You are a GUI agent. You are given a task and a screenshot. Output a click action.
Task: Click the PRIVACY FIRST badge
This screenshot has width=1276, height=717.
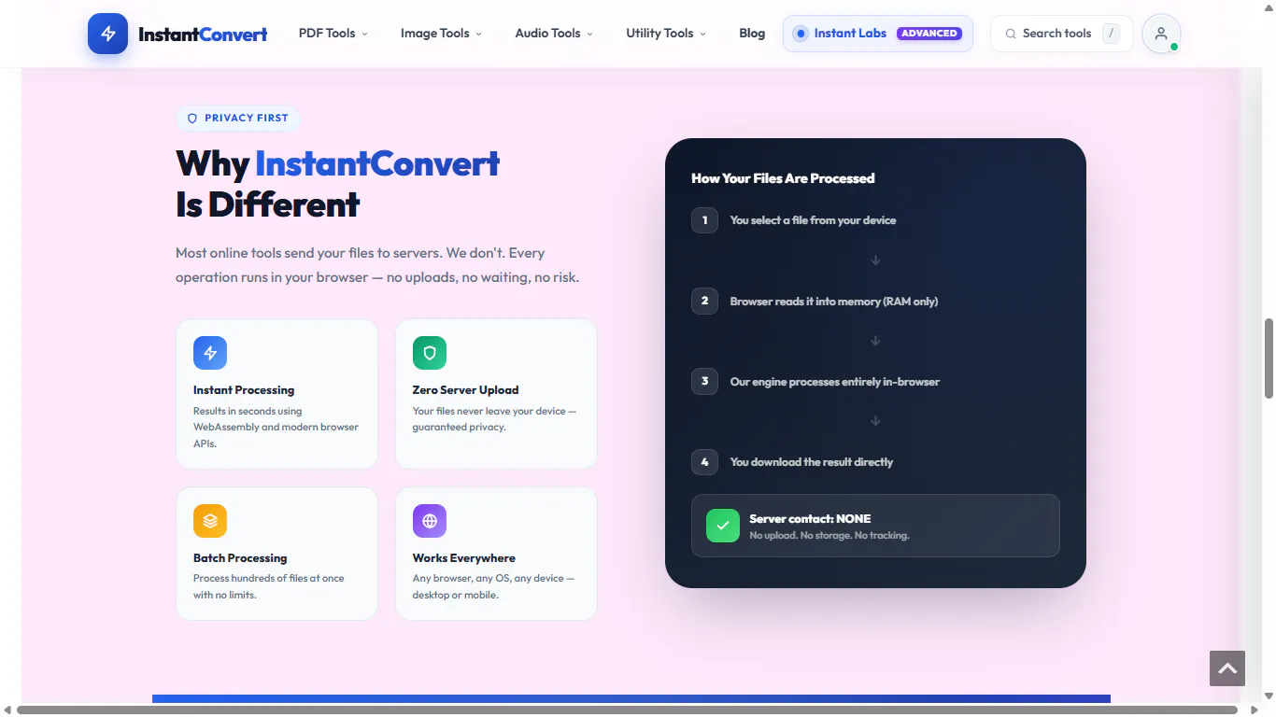coord(238,119)
